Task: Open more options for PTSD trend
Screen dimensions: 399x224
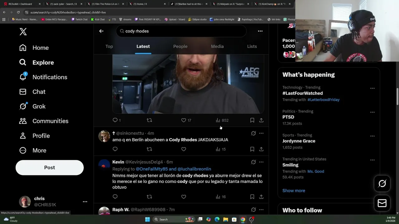Action: tap(372, 112)
